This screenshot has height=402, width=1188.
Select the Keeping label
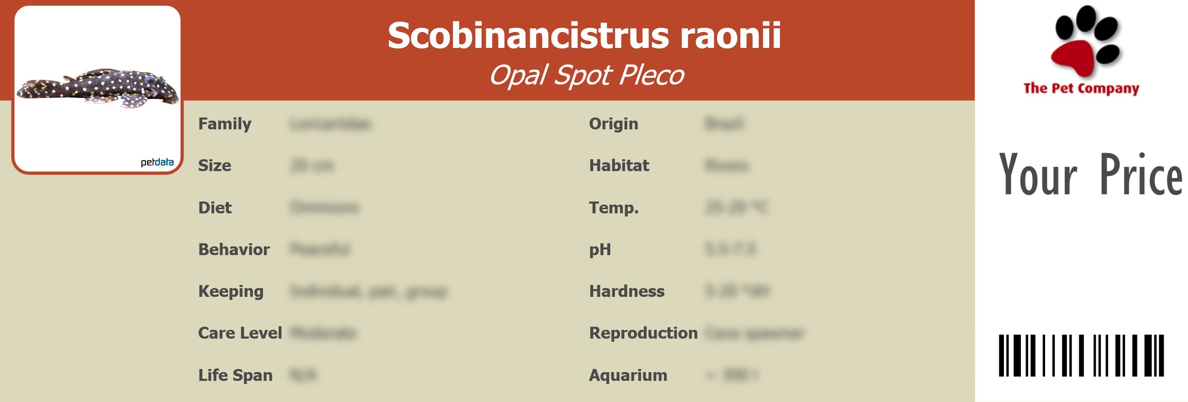[231, 292]
